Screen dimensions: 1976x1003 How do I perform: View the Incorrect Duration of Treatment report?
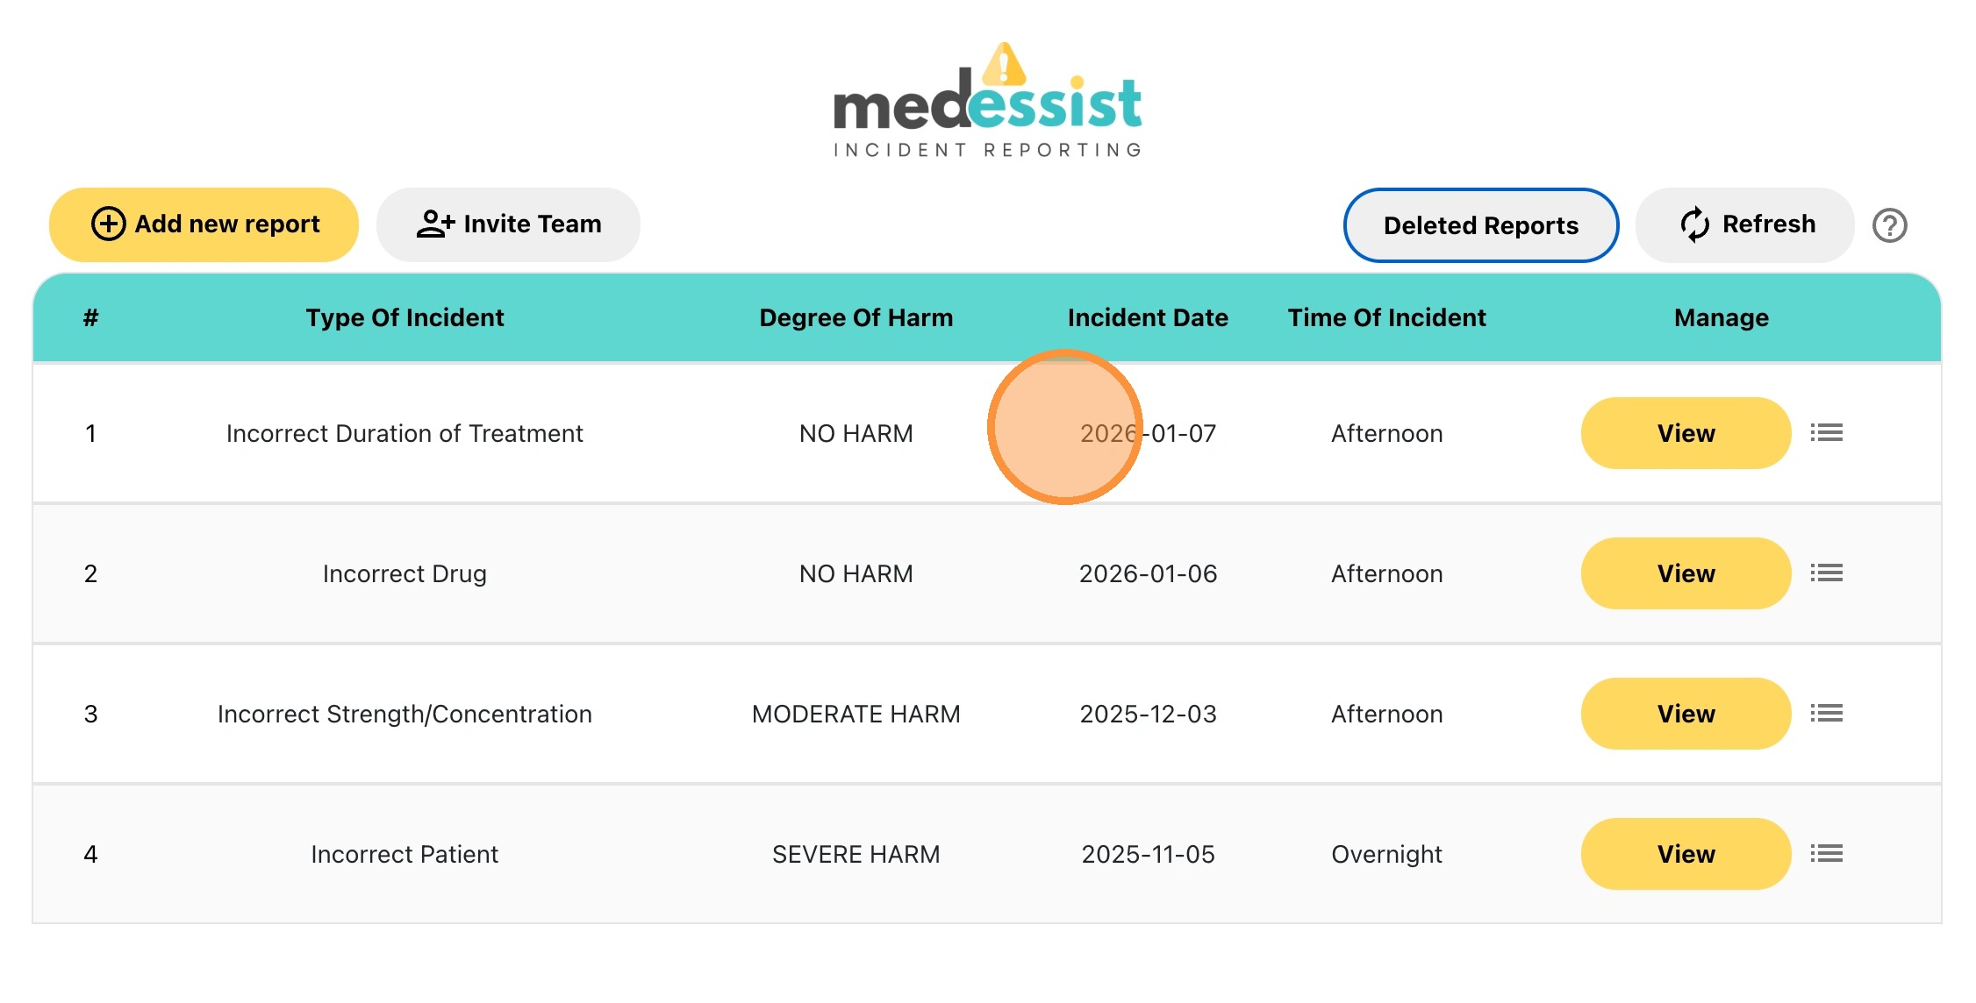pos(1685,433)
